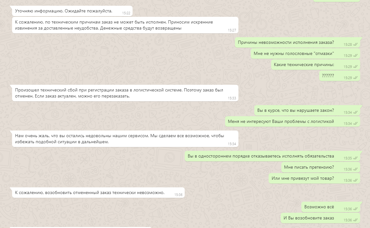Click the checkmarks beside "Мне писать претензию?"
This screenshot has width=370, height=228.
click(x=355, y=169)
